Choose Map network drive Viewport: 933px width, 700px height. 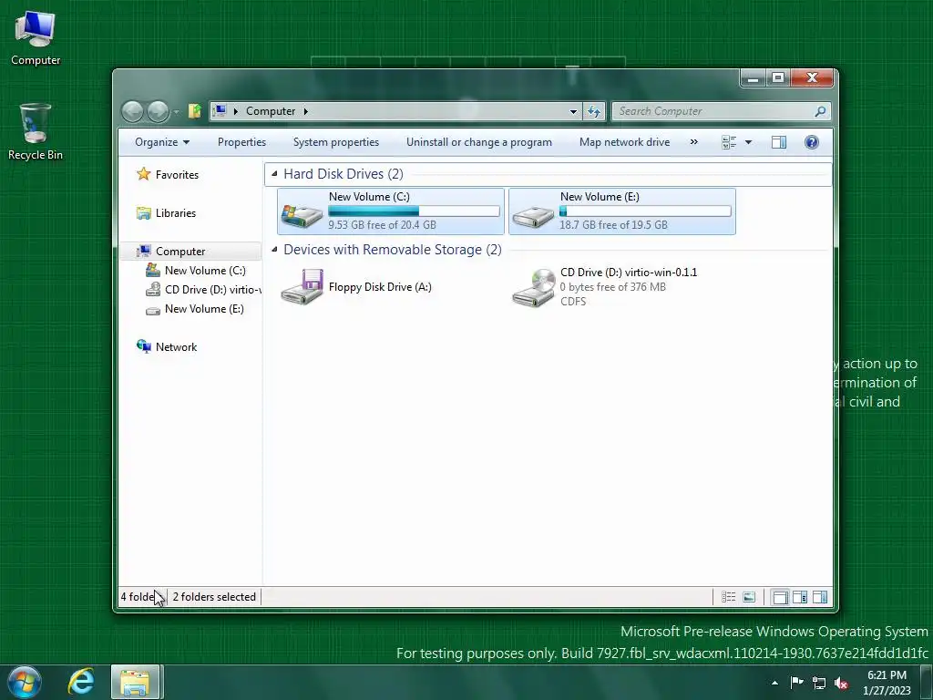pos(624,142)
